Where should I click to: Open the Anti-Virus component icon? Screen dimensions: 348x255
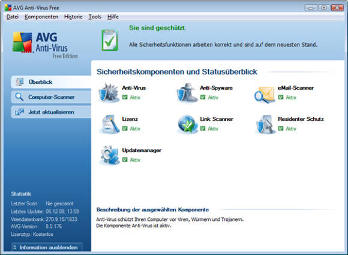109,93
